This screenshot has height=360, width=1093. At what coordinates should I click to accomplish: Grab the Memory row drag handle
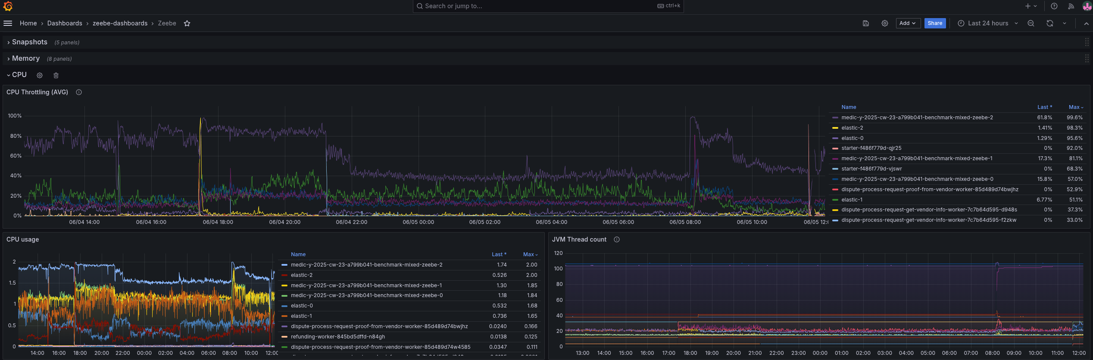pyautogui.click(x=1087, y=59)
